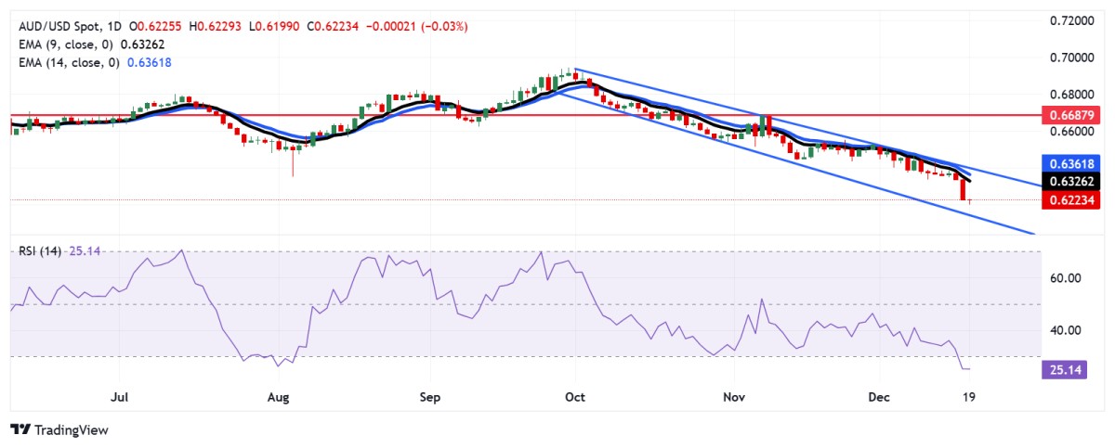Click the red 0.62234 current price tag
This screenshot has width=1115, height=448.
[x=1074, y=199]
